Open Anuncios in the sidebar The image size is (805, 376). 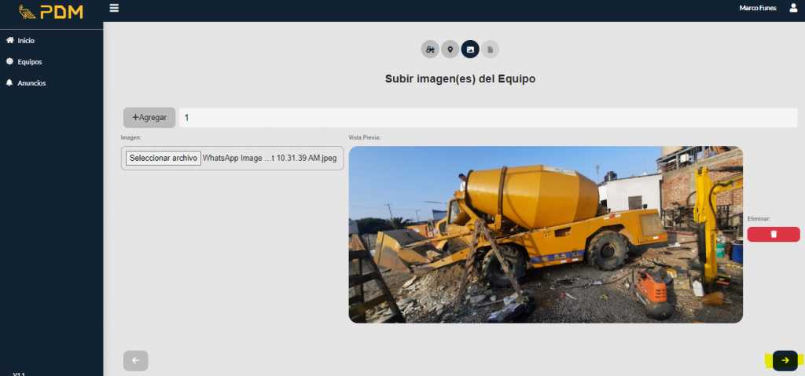point(31,82)
